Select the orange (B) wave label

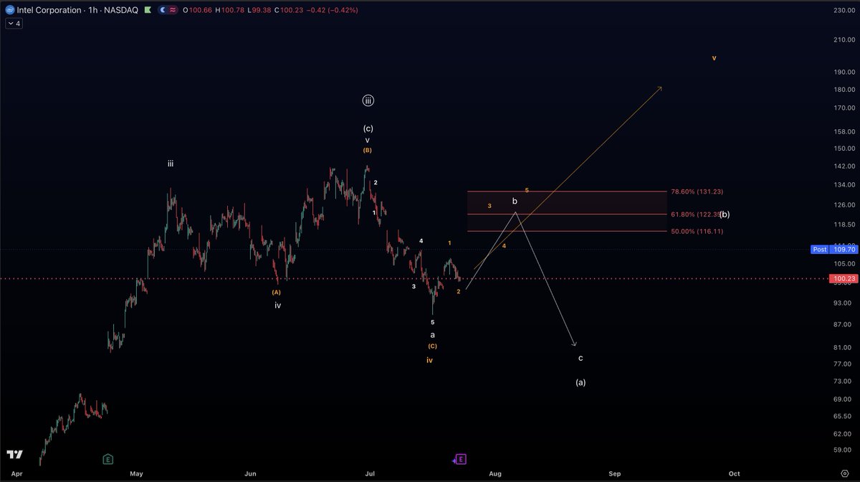pyautogui.click(x=368, y=151)
